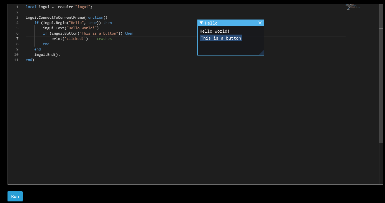Select the 'Hello World!' text in the window
This screenshot has height=203, width=385.
click(214, 31)
